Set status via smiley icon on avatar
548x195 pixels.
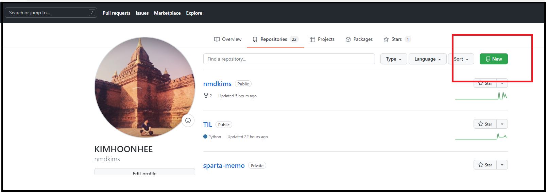[188, 120]
